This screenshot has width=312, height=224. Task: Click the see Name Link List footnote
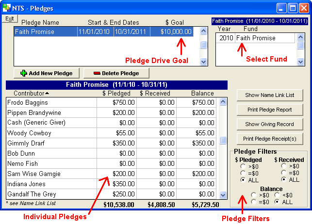pyautogui.click(x=31, y=203)
